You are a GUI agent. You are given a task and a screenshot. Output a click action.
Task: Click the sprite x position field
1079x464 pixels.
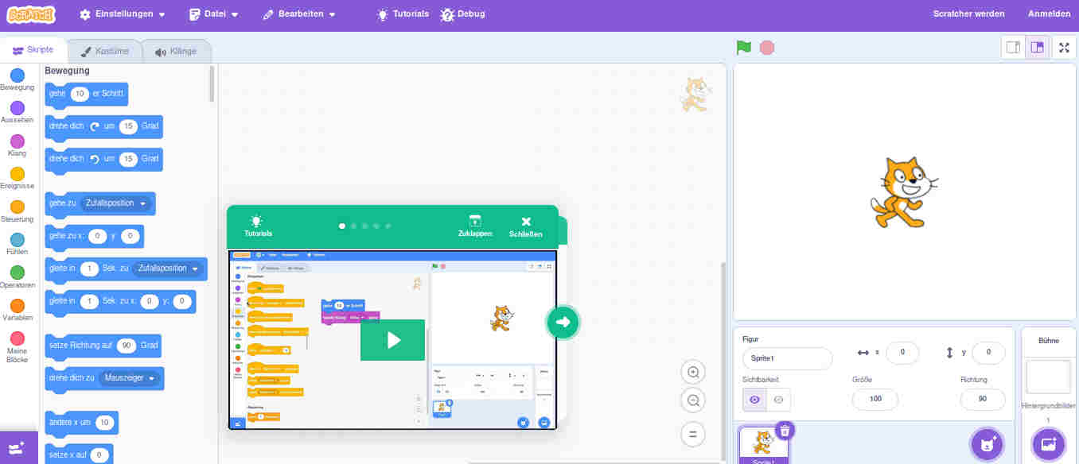click(x=902, y=352)
